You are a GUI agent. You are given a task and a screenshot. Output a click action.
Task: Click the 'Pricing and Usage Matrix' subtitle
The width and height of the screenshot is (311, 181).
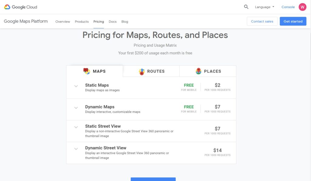click(155, 45)
